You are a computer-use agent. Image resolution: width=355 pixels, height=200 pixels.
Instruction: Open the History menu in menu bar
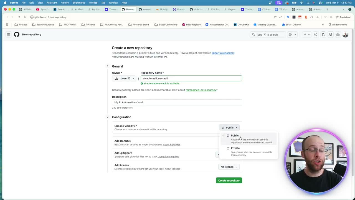[x=65, y=2]
